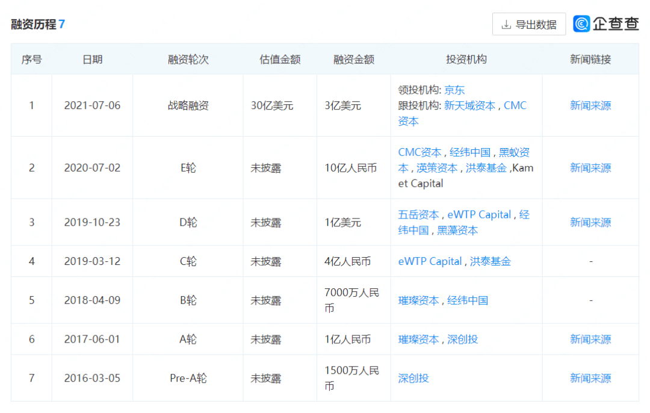Click the 1亿人民币 funding amount
Screen dimensions: 650x413
coord(348,339)
